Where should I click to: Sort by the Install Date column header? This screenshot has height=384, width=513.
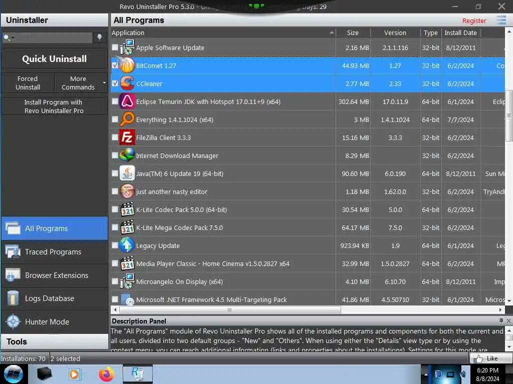pyautogui.click(x=461, y=32)
